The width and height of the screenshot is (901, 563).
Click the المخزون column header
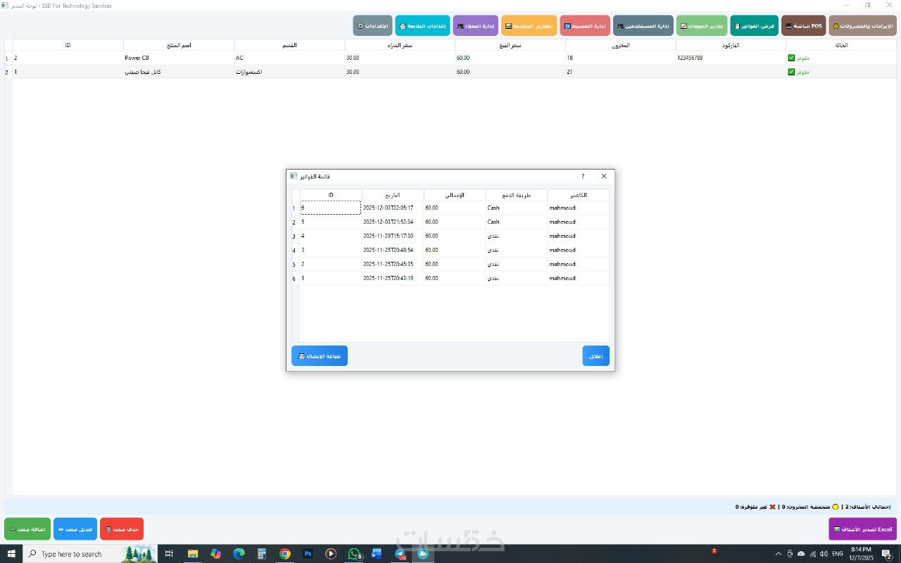(621, 45)
